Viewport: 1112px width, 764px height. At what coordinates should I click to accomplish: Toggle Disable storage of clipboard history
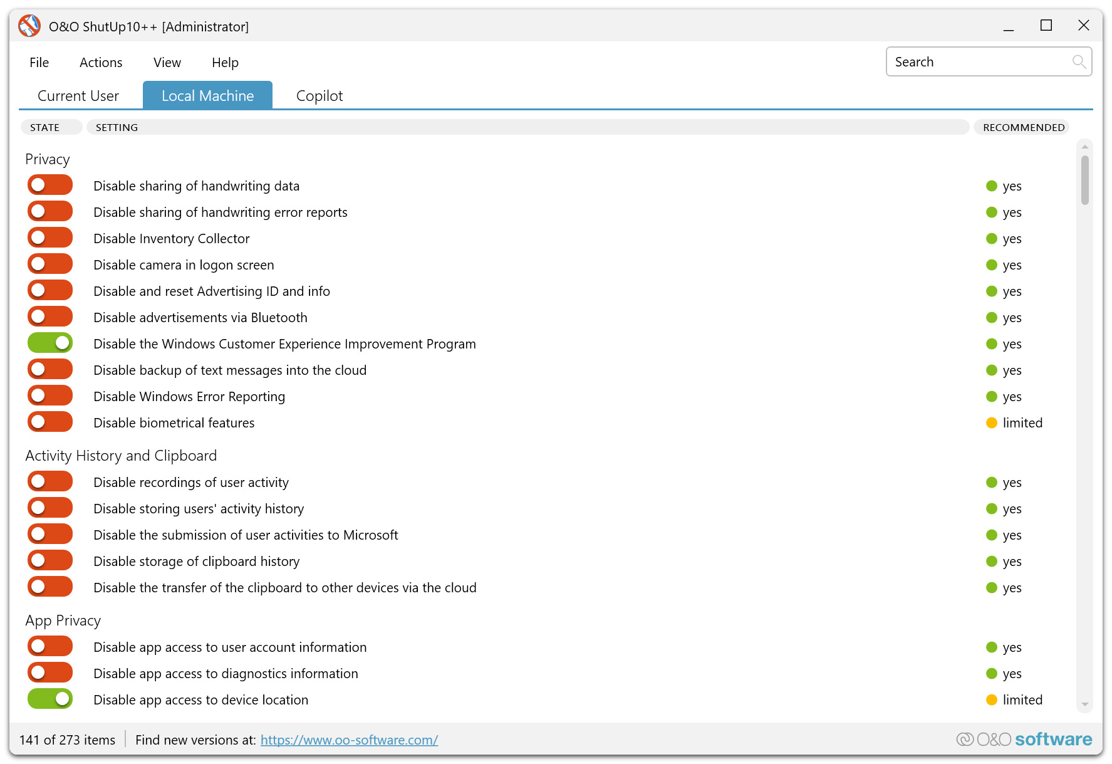pos(50,561)
